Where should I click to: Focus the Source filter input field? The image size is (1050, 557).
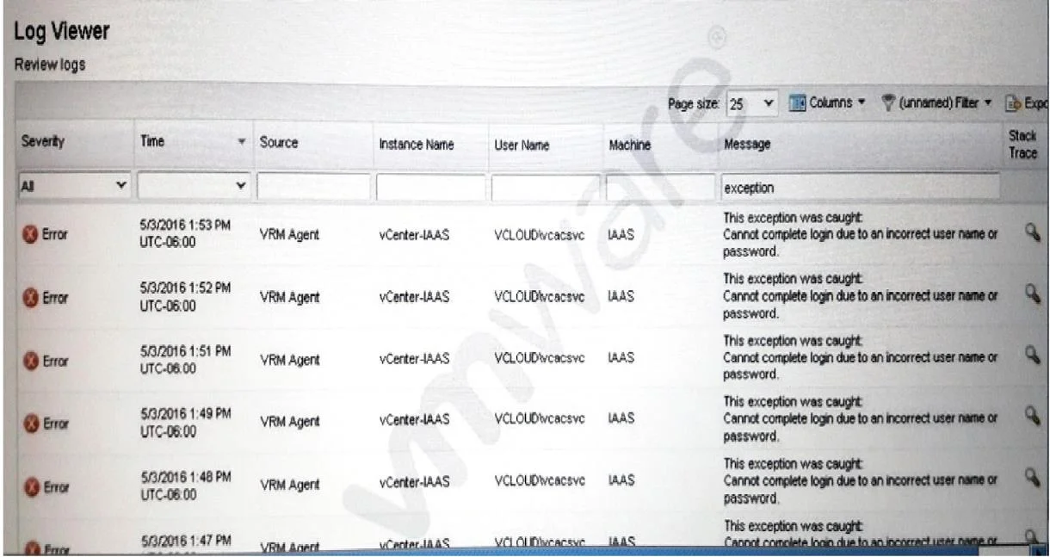313,186
